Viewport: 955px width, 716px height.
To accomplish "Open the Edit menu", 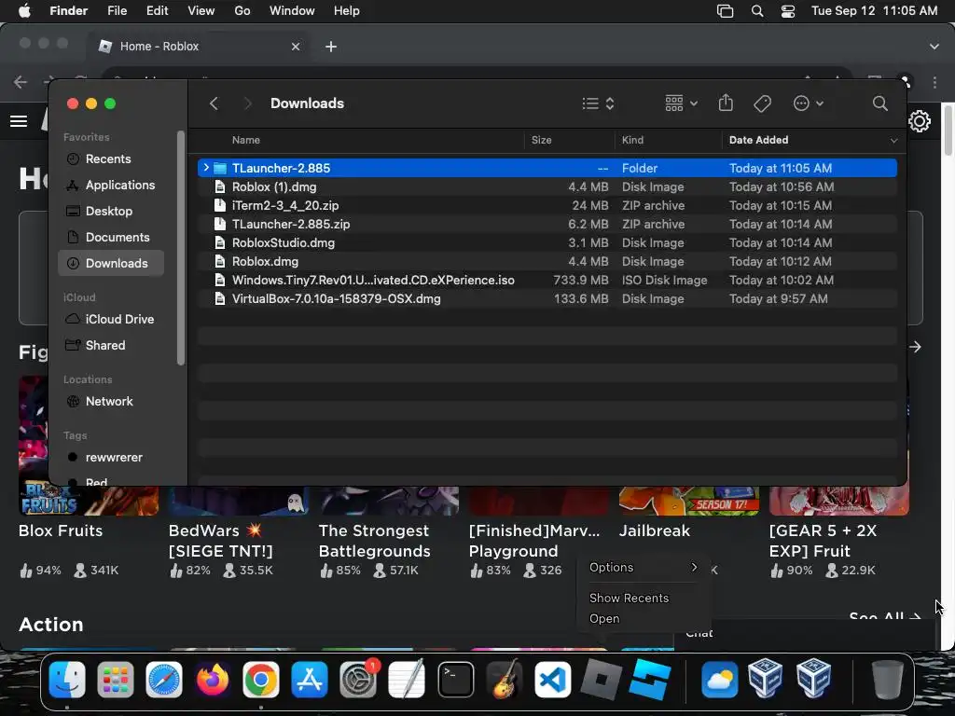I will tap(157, 11).
